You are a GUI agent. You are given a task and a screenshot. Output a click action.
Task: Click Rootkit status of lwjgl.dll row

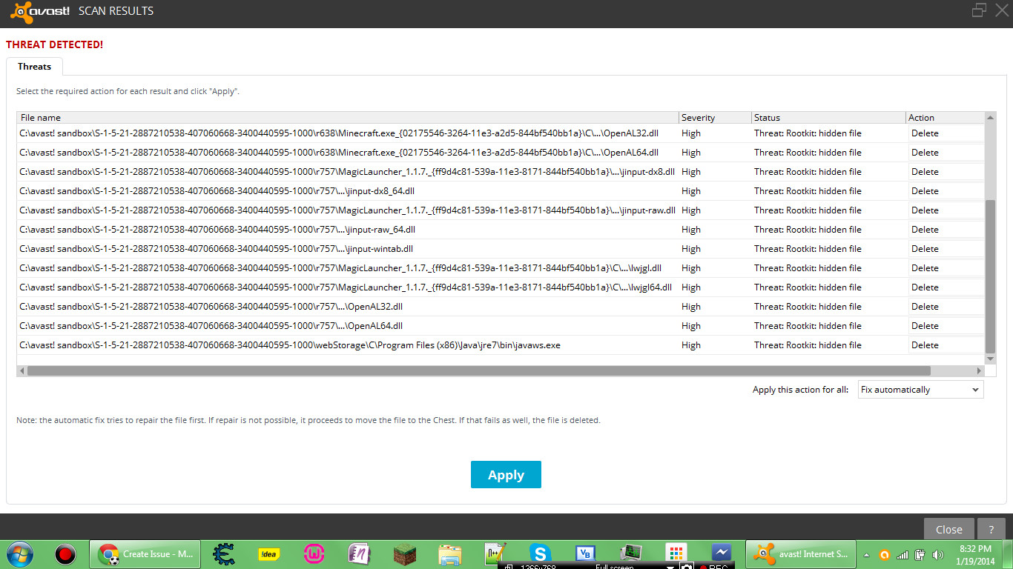point(808,268)
